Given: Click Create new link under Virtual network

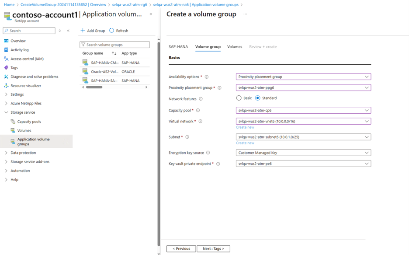Looking at the screenshot, I should [x=245, y=127].
